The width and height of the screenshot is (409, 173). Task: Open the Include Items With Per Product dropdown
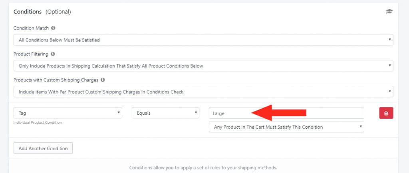tap(203, 91)
